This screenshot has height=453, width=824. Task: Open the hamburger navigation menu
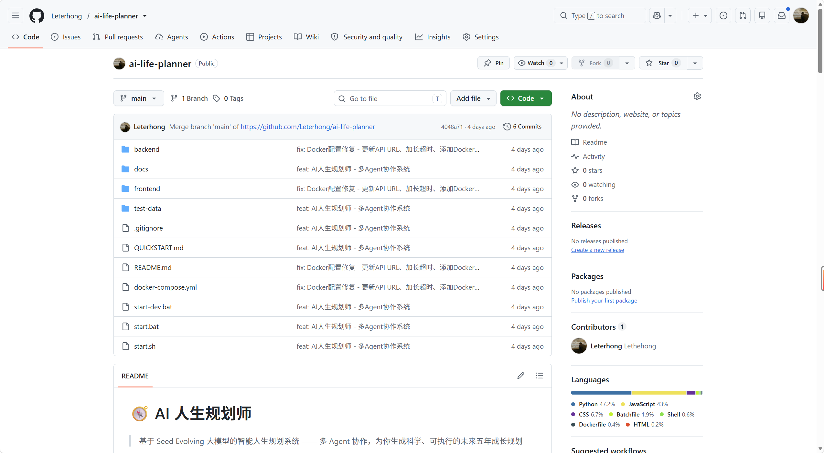16,15
